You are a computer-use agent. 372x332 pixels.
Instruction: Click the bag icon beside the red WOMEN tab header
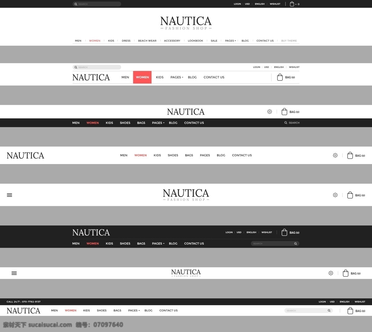[280, 77]
